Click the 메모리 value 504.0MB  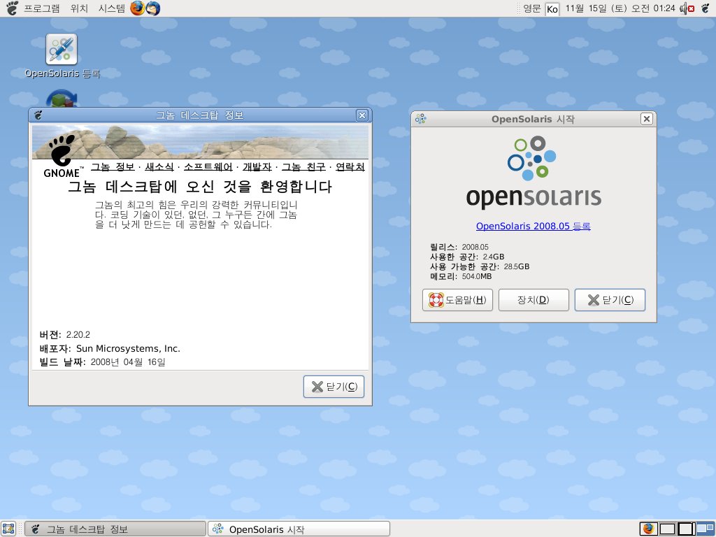click(x=477, y=276)
